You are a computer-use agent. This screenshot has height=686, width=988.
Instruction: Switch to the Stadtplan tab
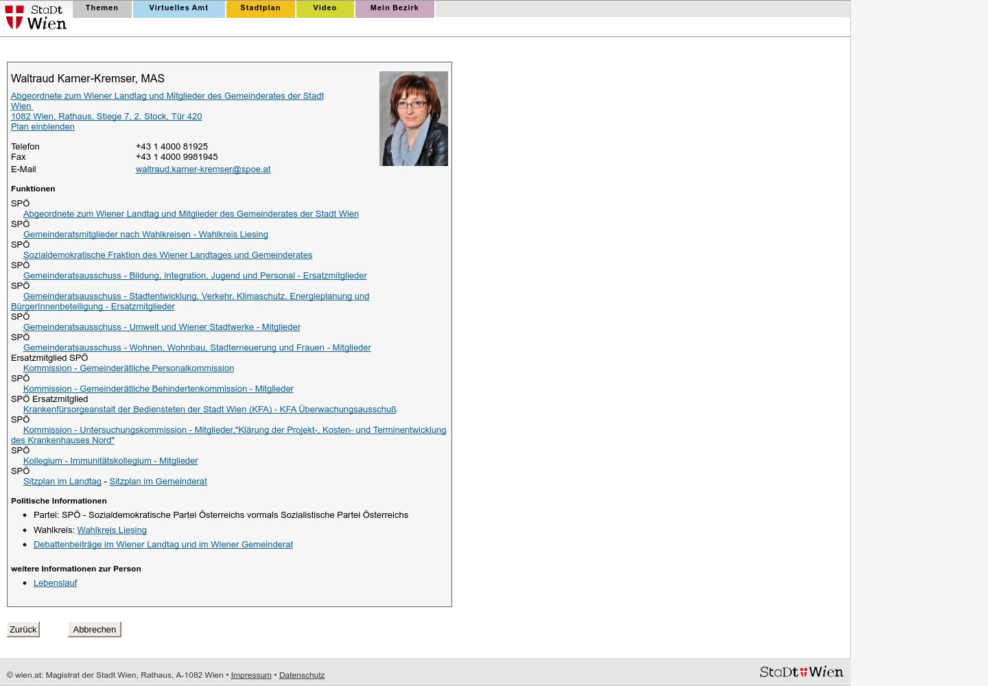(x=260, y=8)
